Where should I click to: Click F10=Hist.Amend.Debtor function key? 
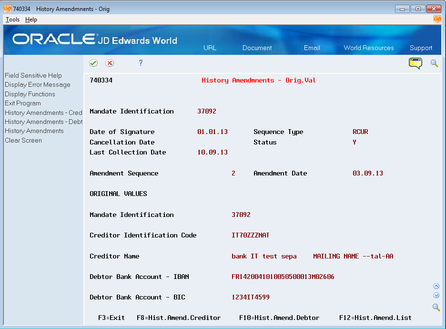tap(279, 318)
